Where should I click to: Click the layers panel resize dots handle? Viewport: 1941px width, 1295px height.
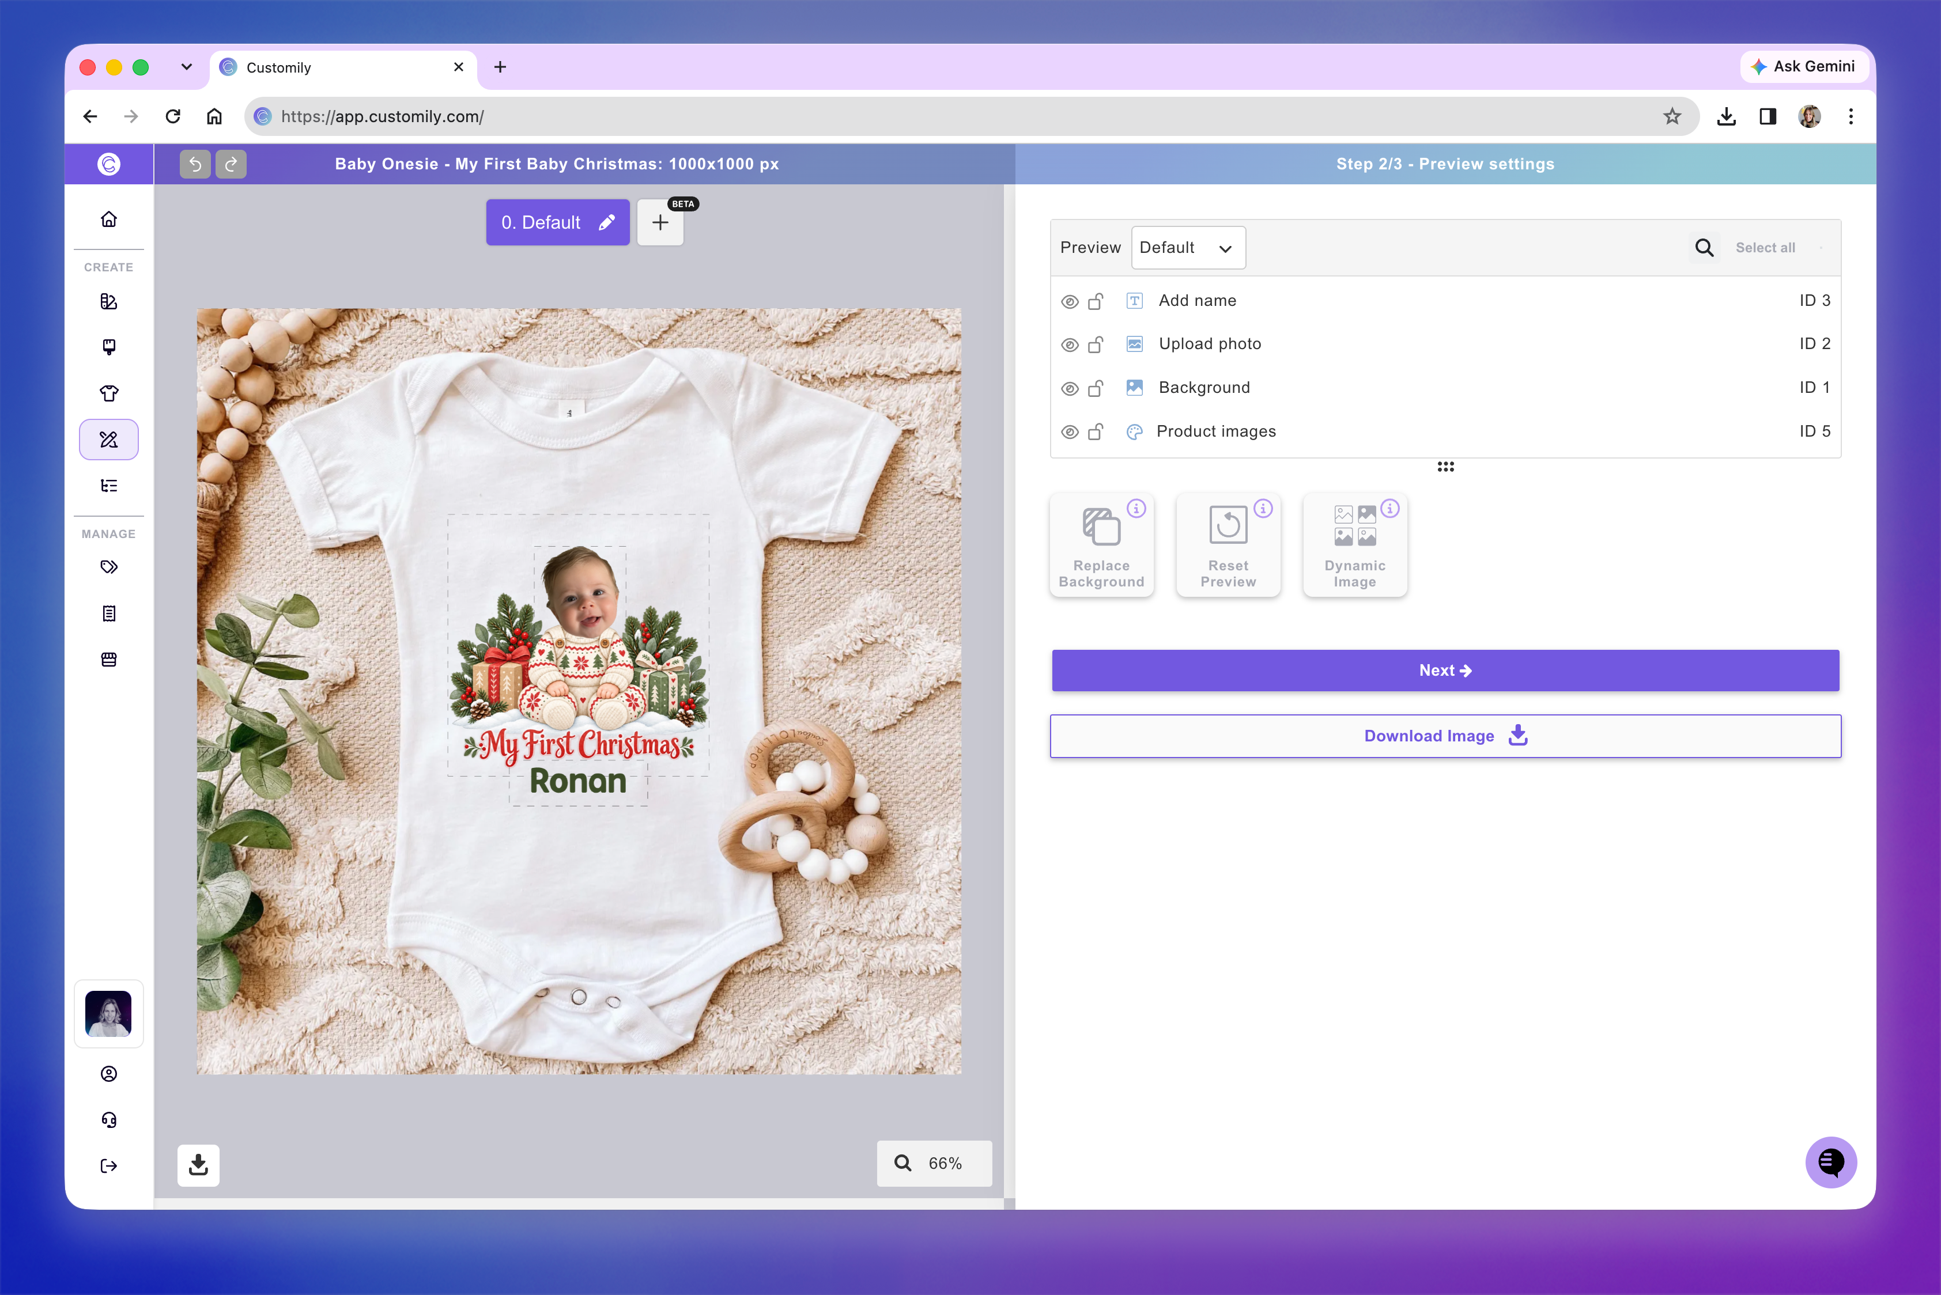(1445, 467)
